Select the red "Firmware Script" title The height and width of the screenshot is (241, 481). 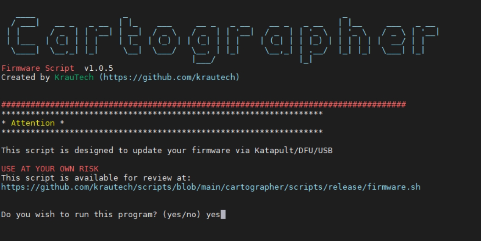tap(38, 69)
